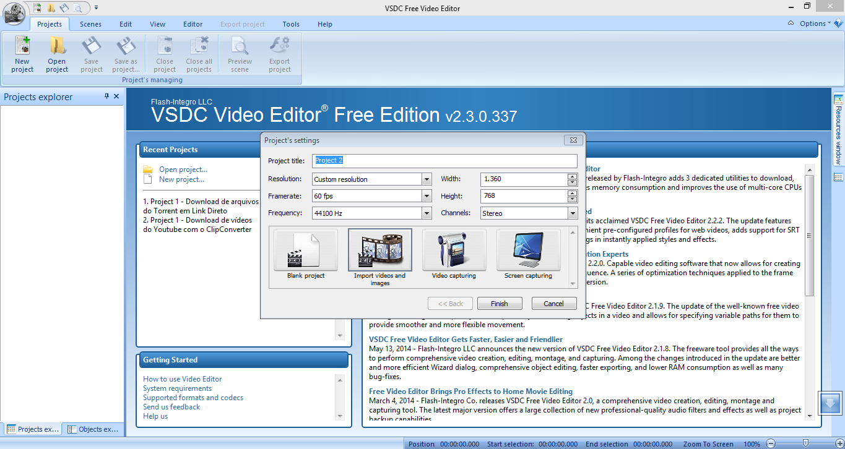The width and height of the screenshot is (845, 449).
Task: Open the VSDC application orb menu
Action: pos(14,12)
